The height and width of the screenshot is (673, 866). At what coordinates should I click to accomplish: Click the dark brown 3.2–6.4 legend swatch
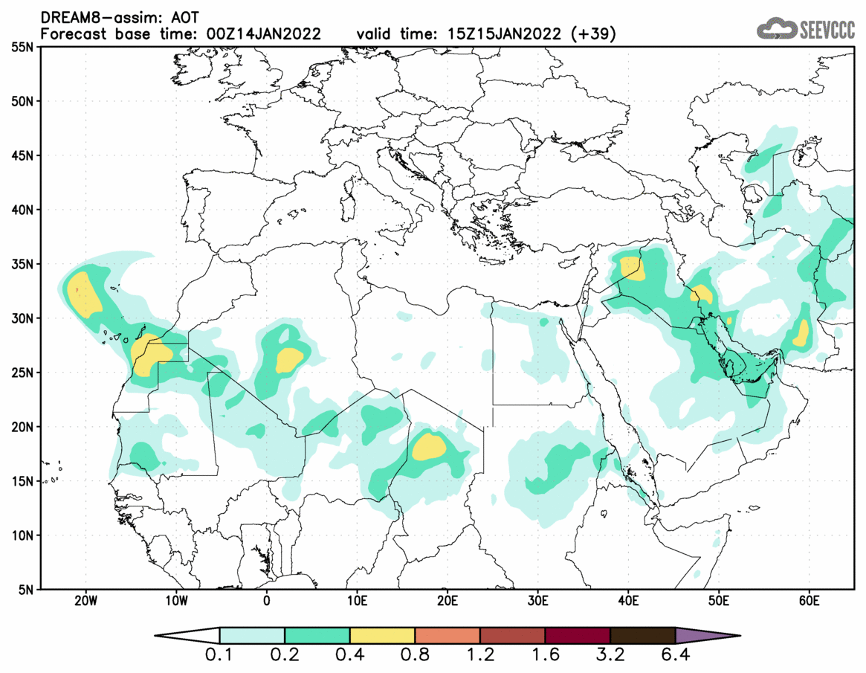(x=643, y=635)
